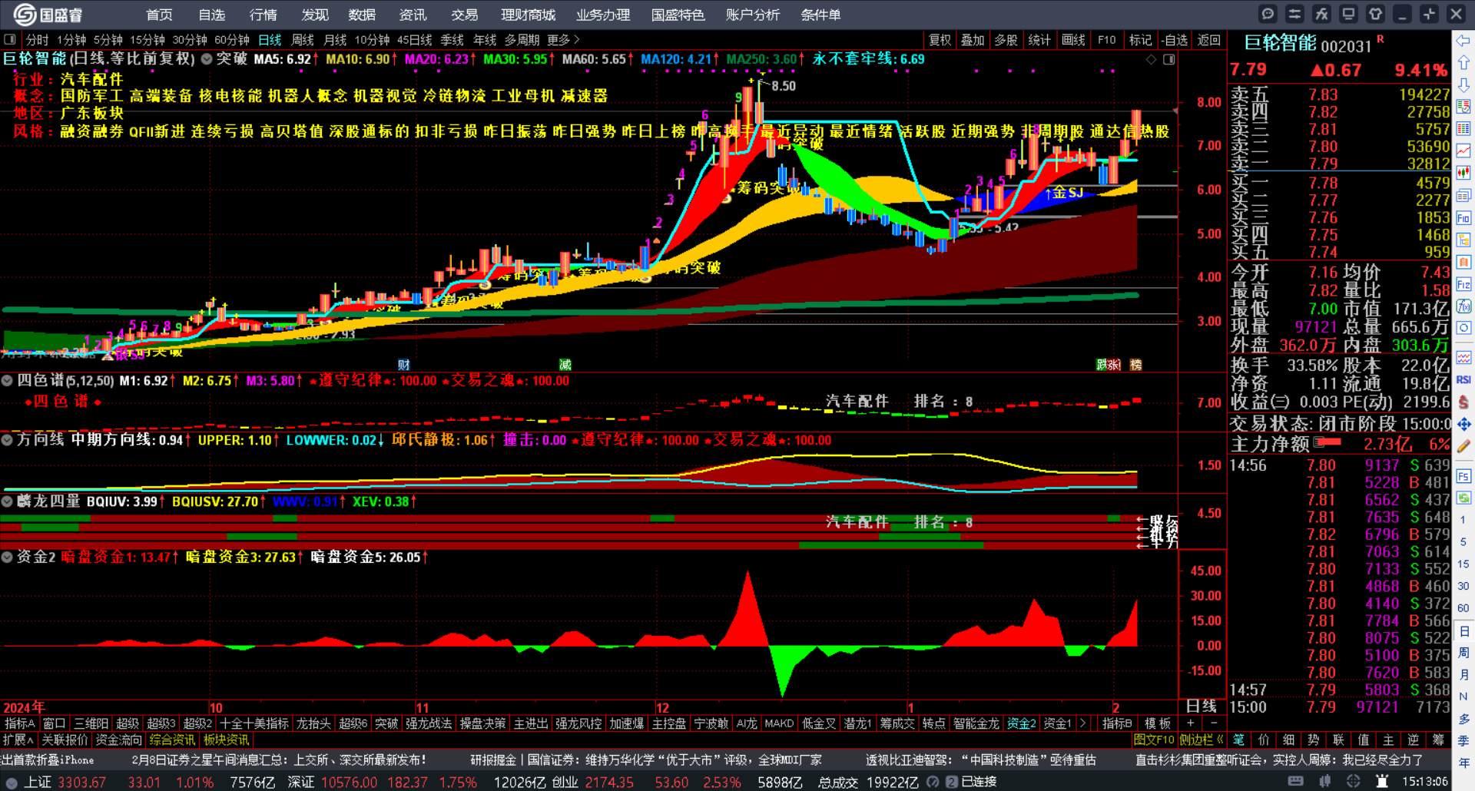Open the message chat icon
Image resolution: width=1475 pixels, height=791 pixels.
point(1268,14)
